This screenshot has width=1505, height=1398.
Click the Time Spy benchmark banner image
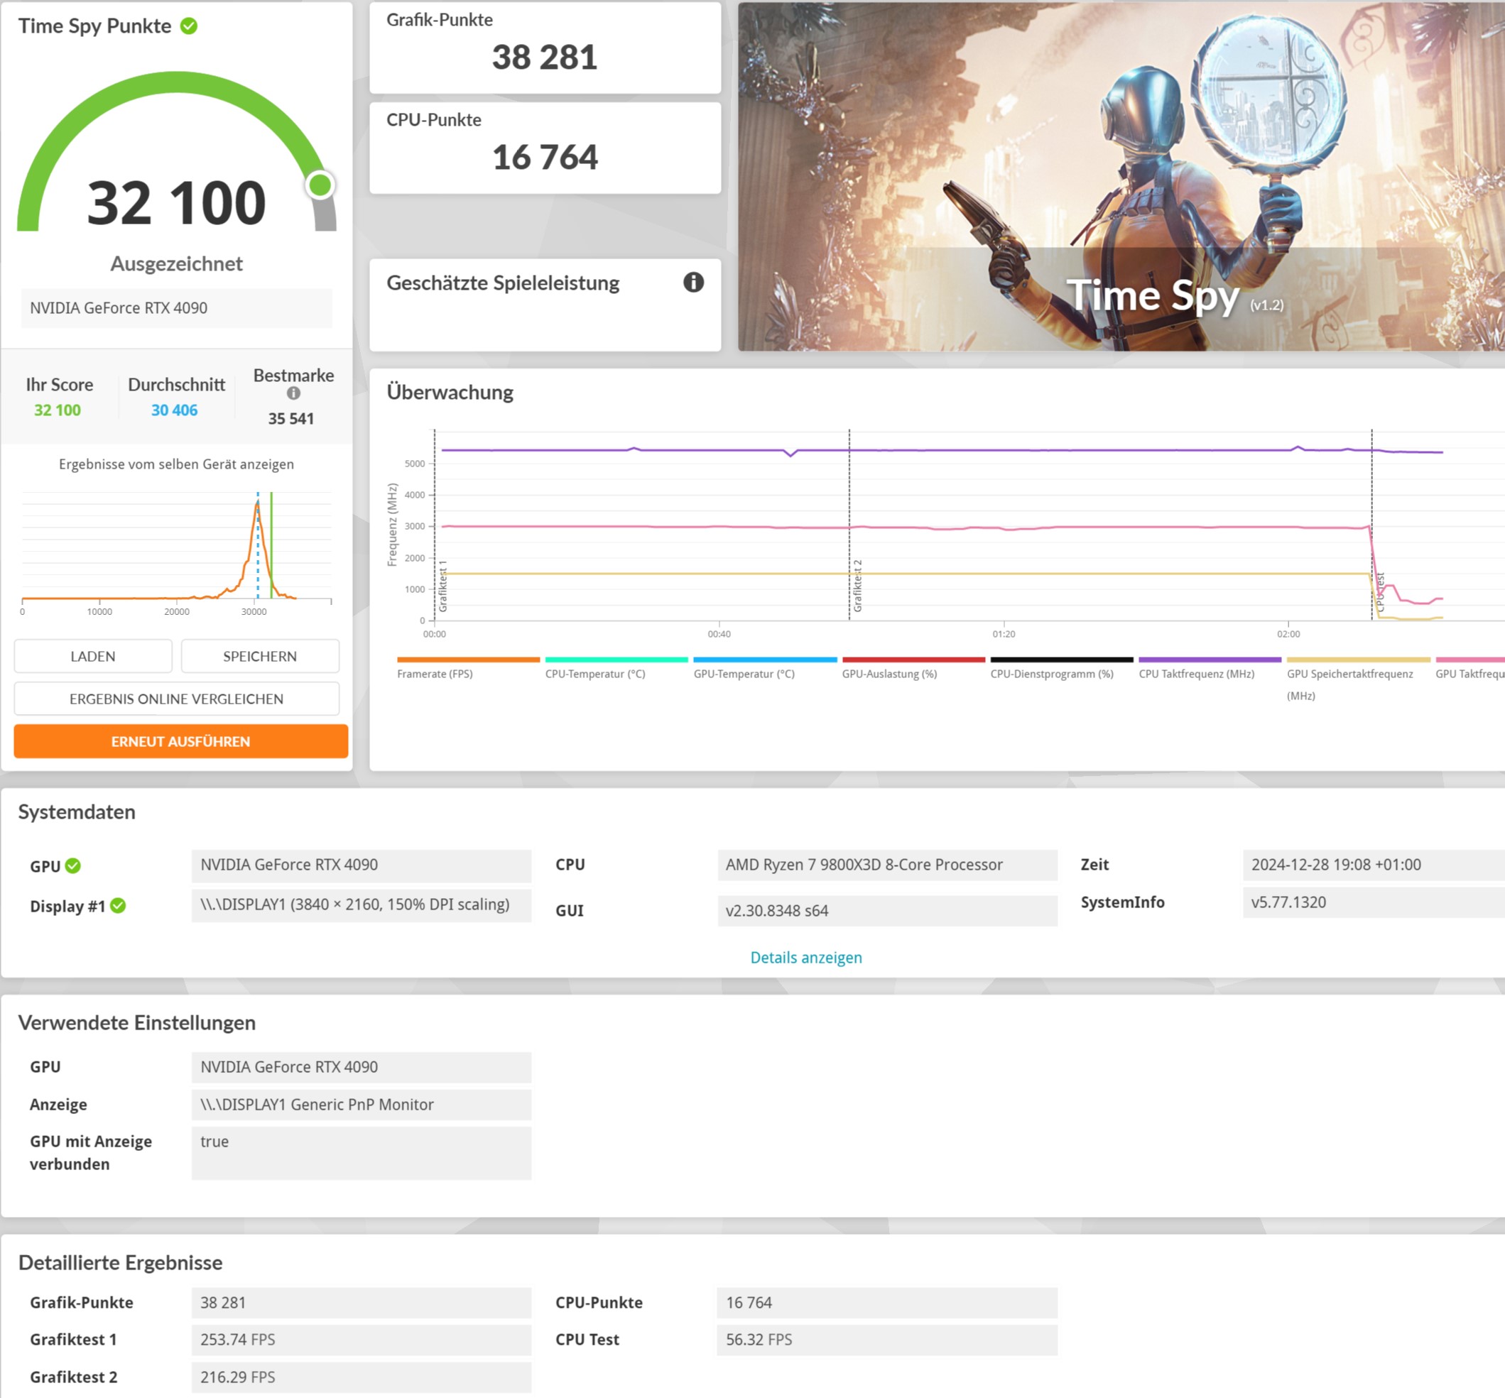[1120, 175]
